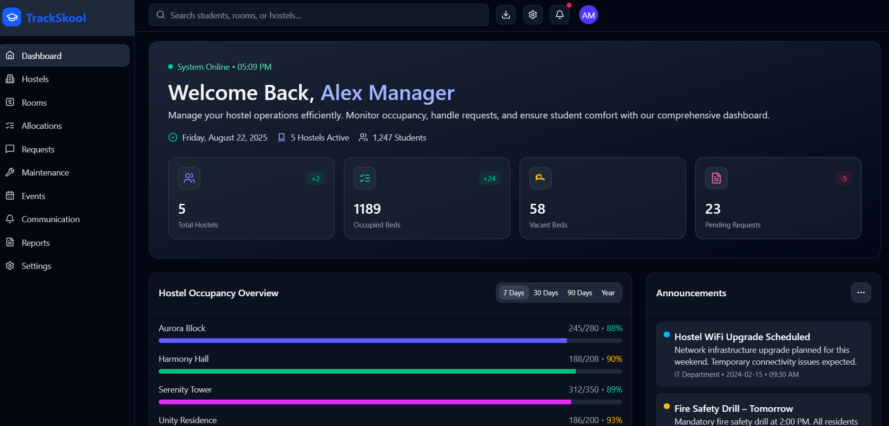Switch occupancy view to Year

608,292
